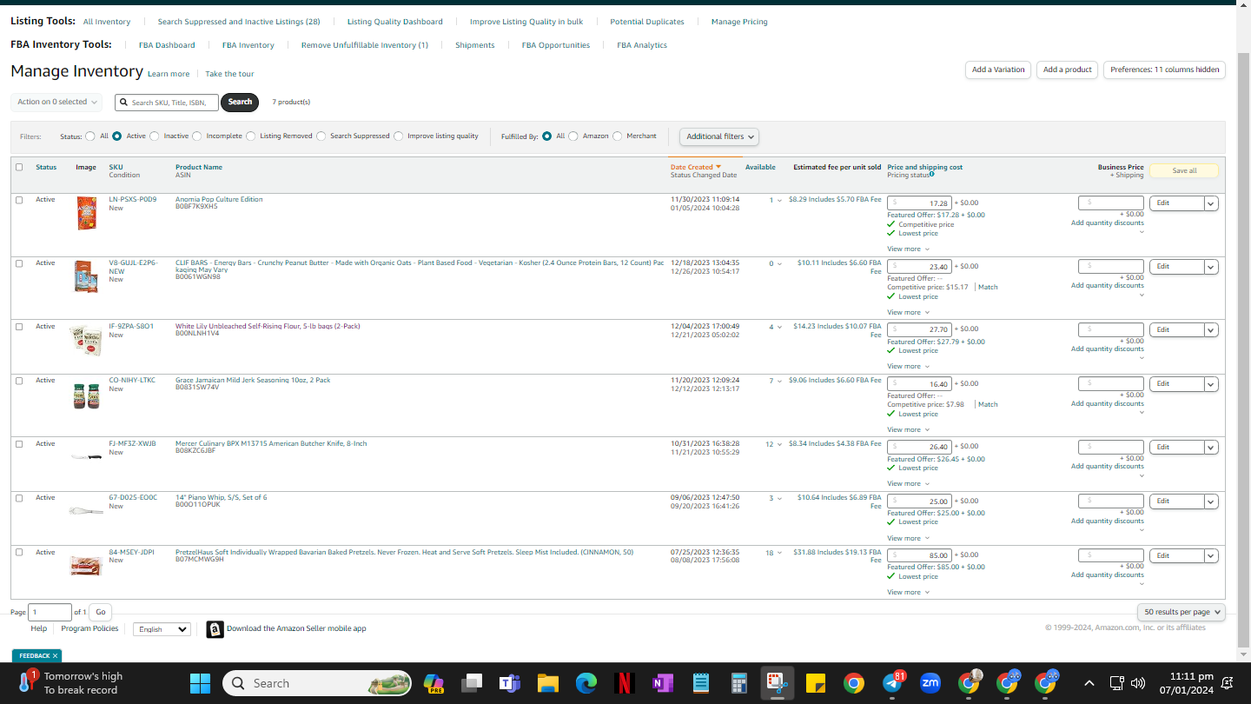
Task: Open the White Lily flour product image
Action: (86, 340)
